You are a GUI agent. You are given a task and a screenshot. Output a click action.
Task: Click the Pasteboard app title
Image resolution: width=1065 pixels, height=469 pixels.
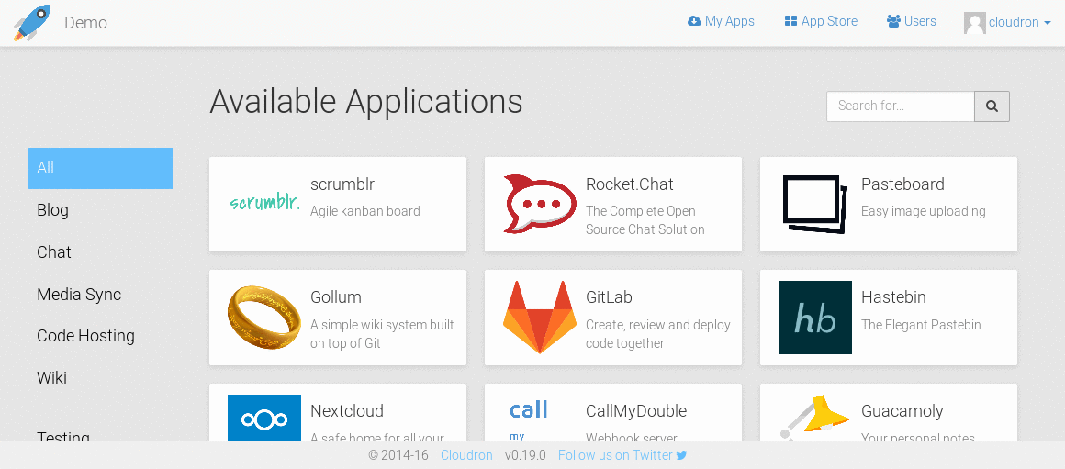902,184
